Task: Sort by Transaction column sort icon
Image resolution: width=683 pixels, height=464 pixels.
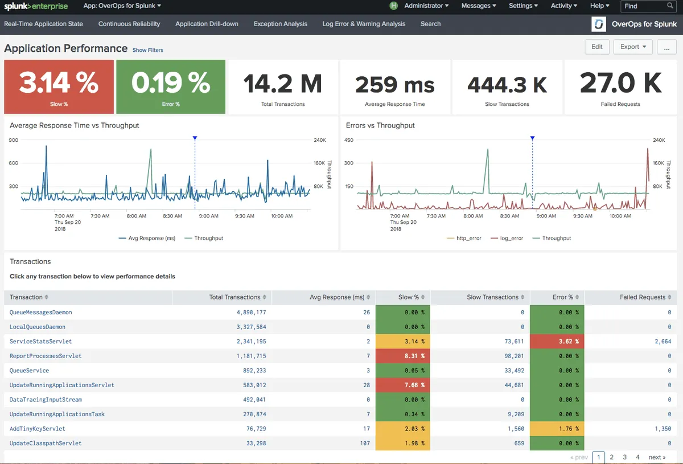Action: tap(47, 297)
